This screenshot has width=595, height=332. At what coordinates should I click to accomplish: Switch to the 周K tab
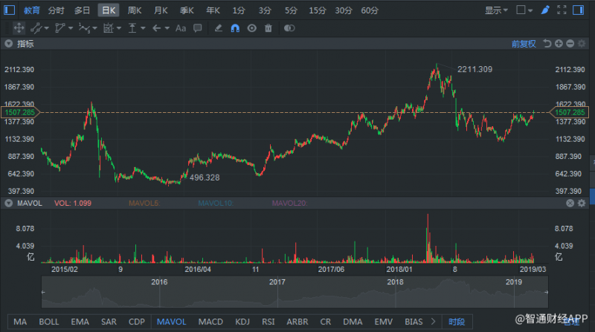tap(135, 10)
